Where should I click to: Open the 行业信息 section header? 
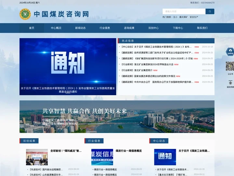94,141
